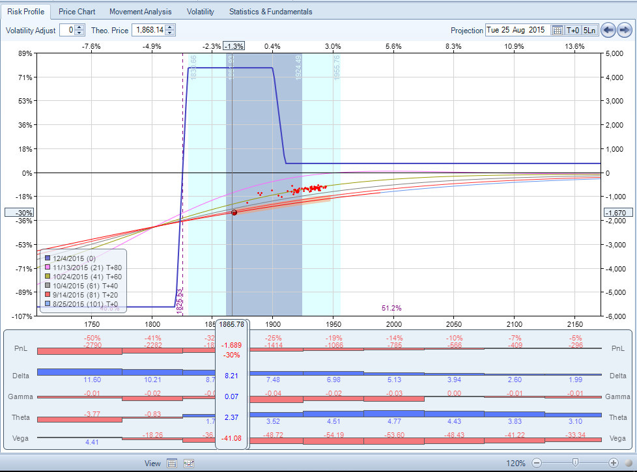Image resolution: width=637 pixels, height=472 pixels.
Task: Click the 12/4/2015 (0) legend color swatch
Action: [48, 258]
